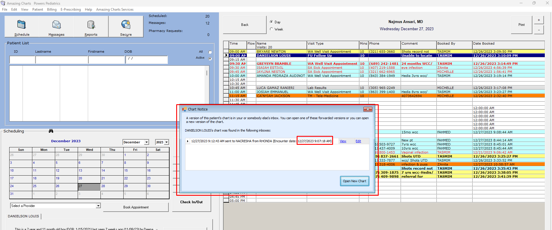Expand the 2023 year dropdown
Viewport: 552px width, 230px height.
point(166,142)
